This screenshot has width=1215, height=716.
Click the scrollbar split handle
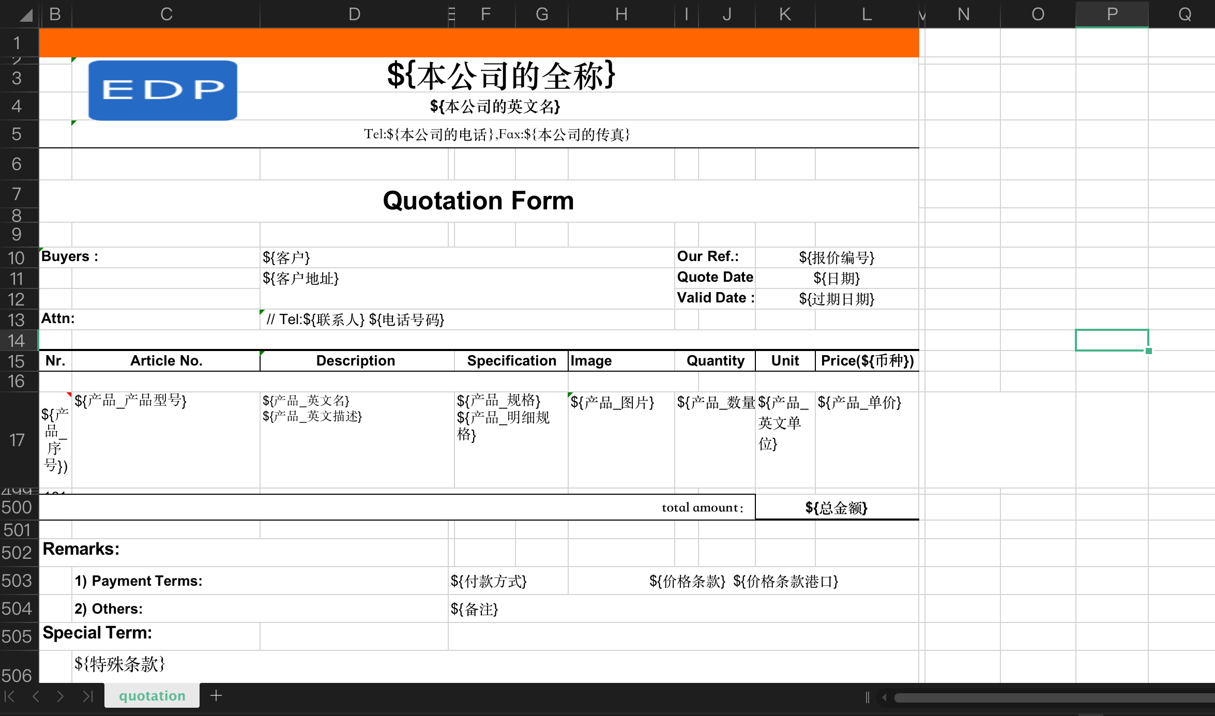[x=867, y=697]
